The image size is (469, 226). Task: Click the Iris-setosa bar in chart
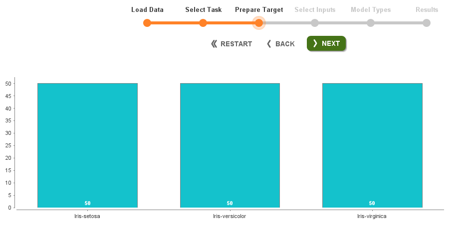click(87, 145)
